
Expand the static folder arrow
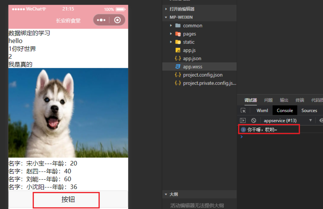coord(171,42)
